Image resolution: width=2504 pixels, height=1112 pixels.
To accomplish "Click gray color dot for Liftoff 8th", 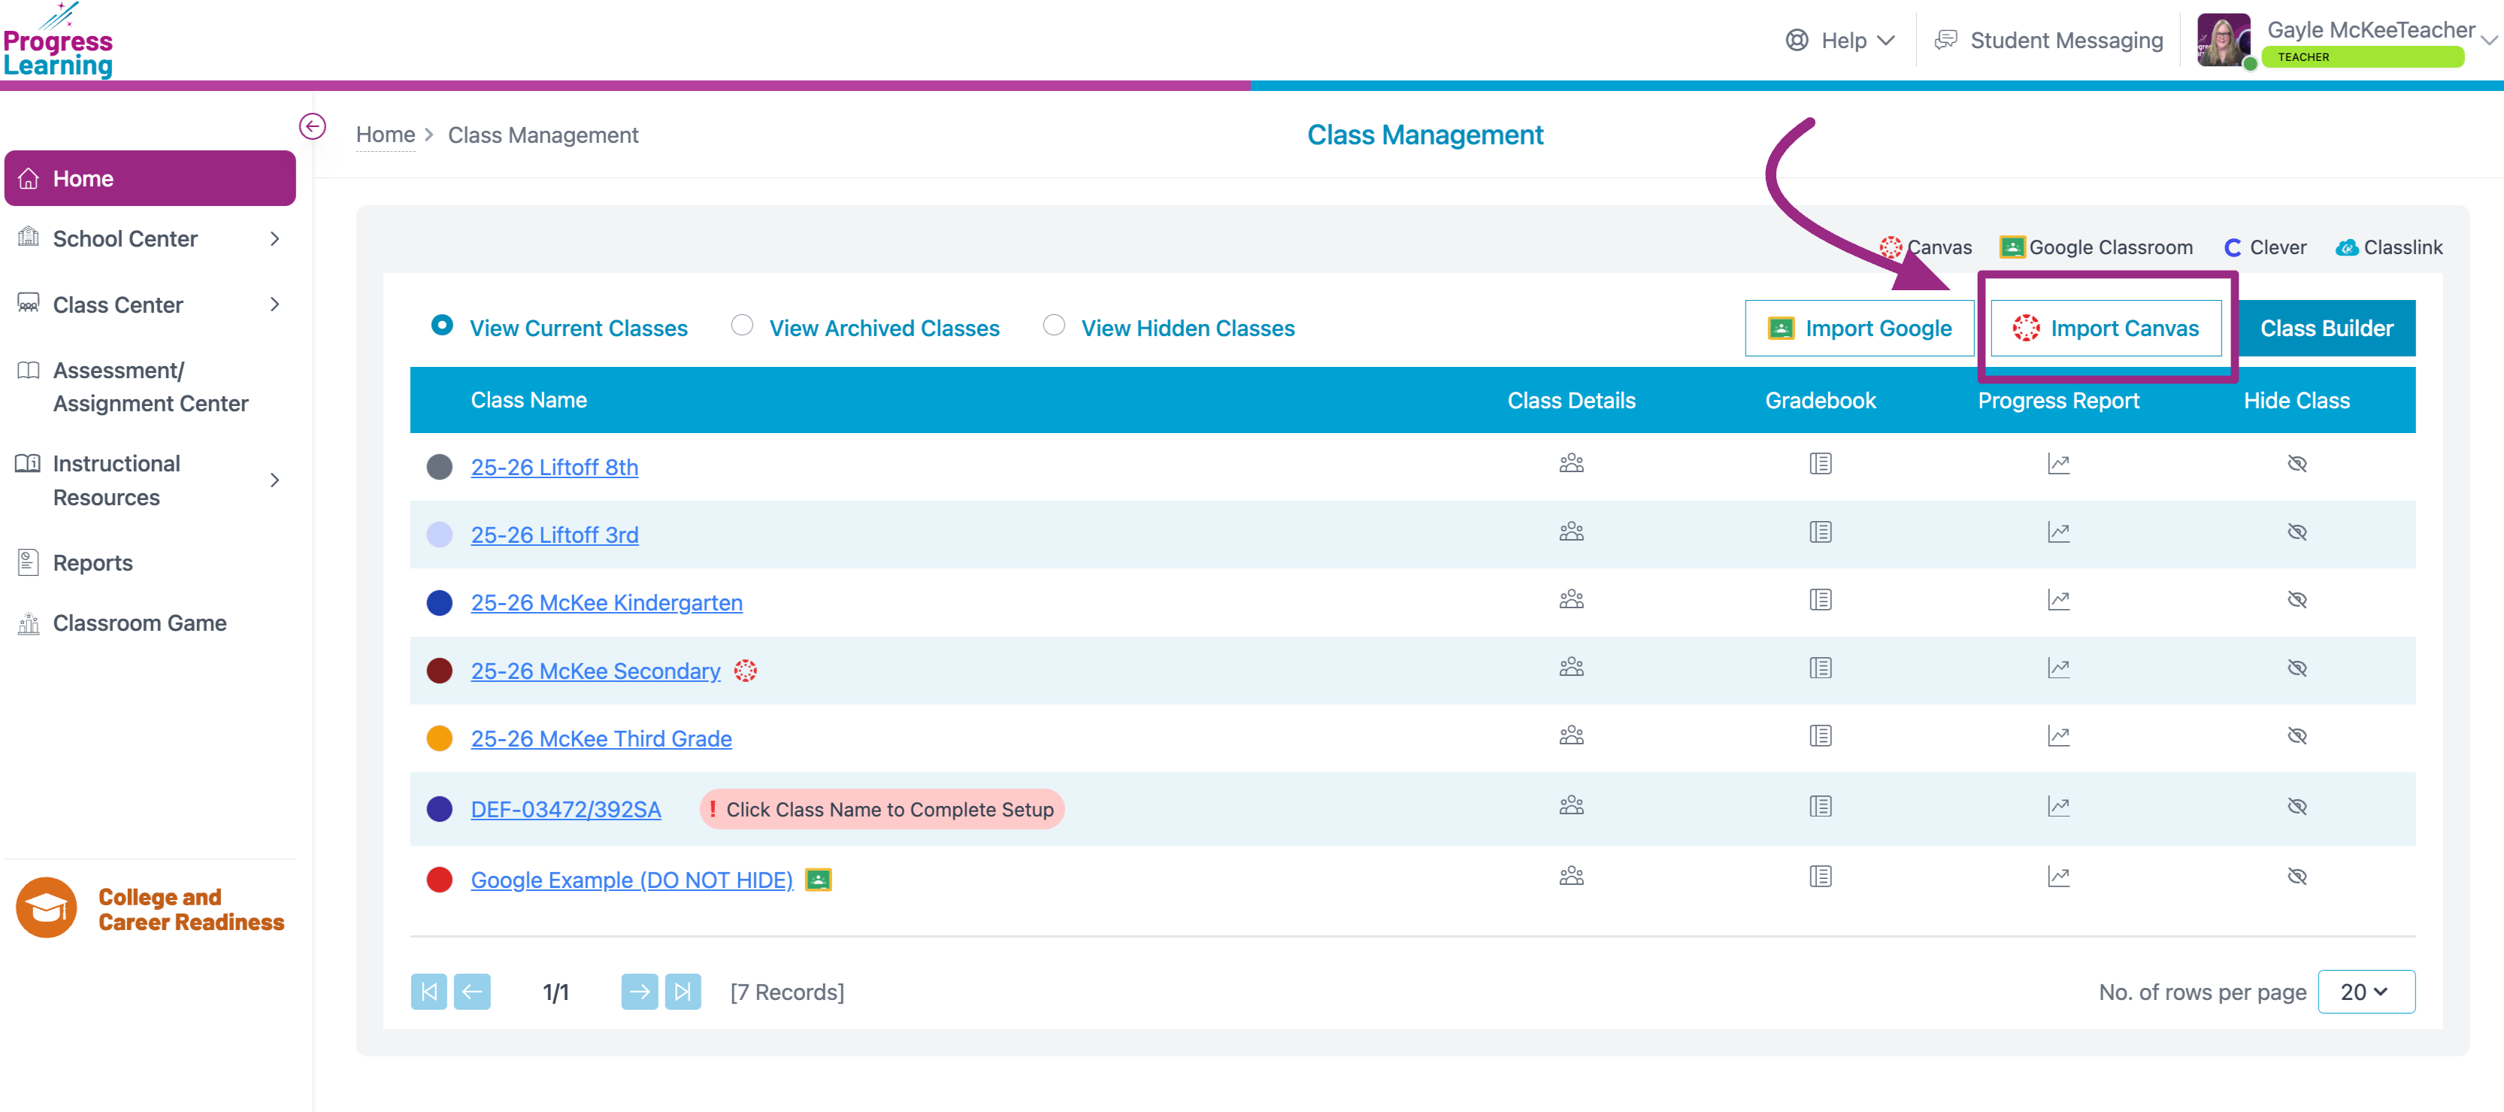I will pos(439,467).
